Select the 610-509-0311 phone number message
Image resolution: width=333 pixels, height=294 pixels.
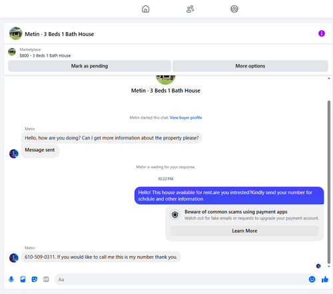coord(101,257)
